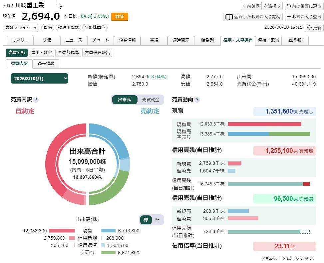Open help icon next to 売買内訳

pos(36,100)
